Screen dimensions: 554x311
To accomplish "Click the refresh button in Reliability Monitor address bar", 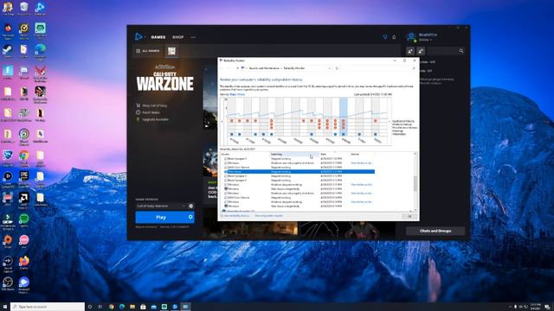I will (337, 68).
